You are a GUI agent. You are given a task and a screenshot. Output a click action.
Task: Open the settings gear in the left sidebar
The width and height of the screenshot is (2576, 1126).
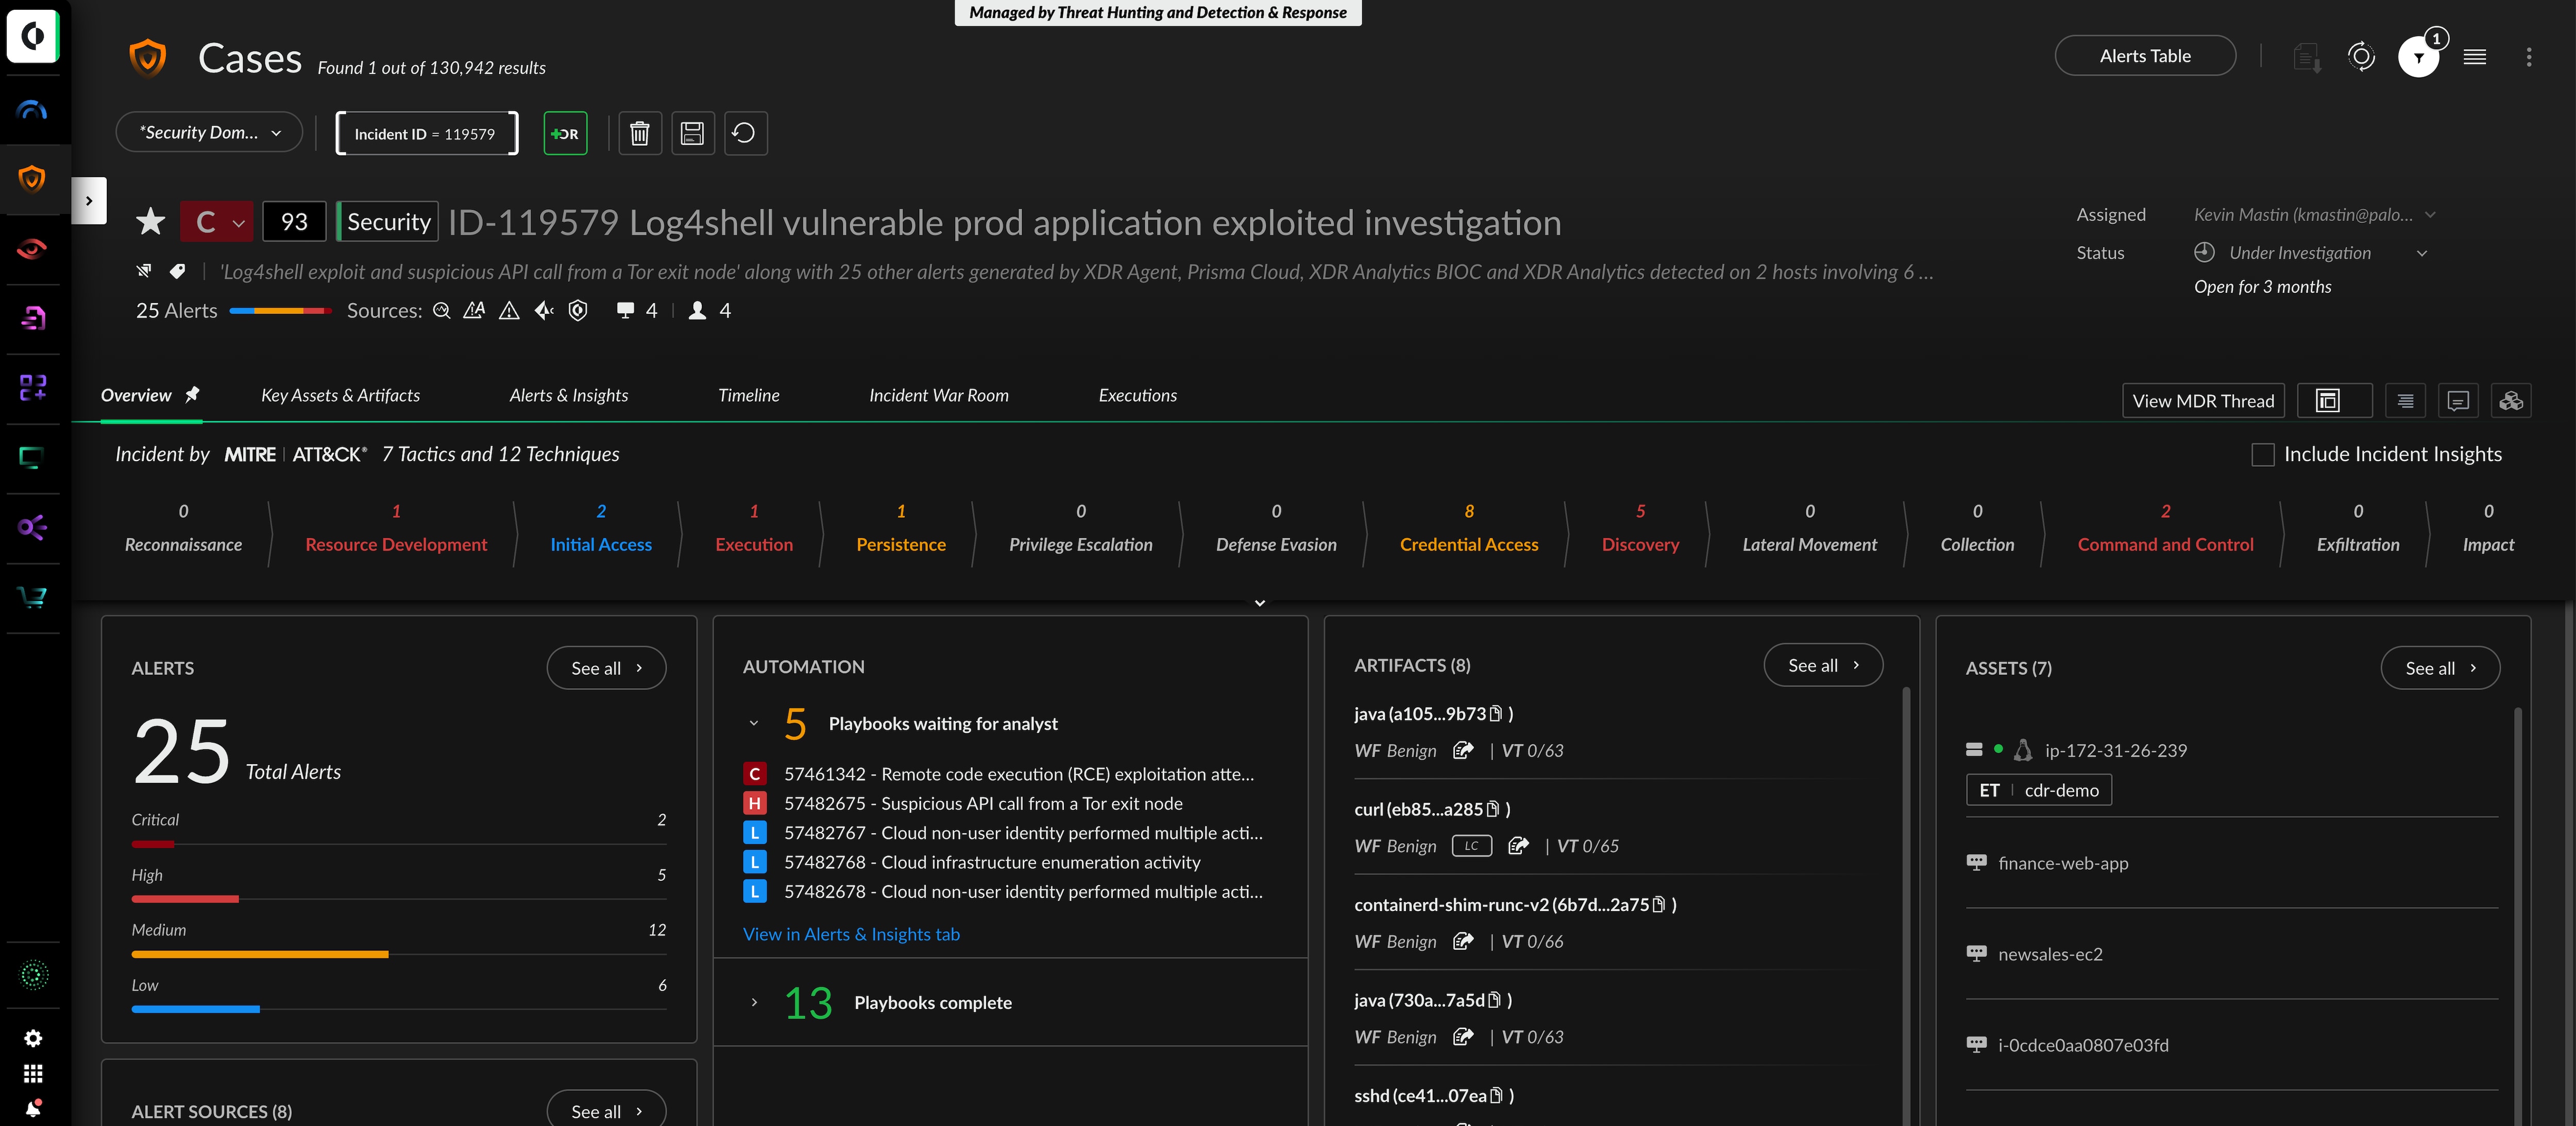click(33, 1038)
